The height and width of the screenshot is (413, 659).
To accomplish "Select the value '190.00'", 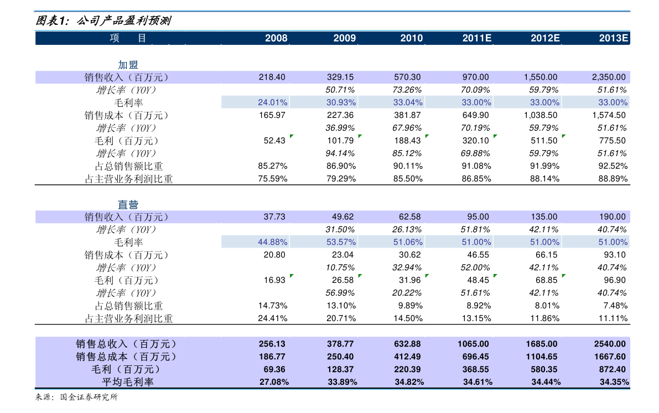I will (x=613, y=217).
